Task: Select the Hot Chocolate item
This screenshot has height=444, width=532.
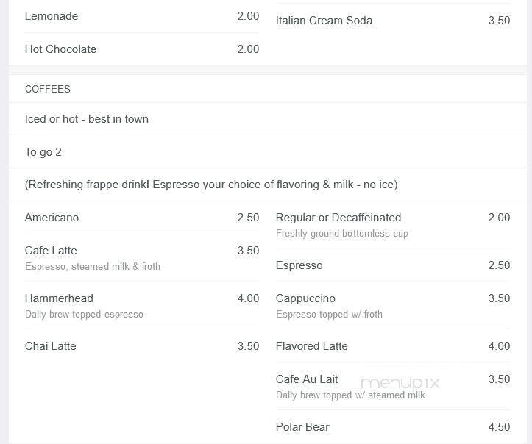Action: 60,49
